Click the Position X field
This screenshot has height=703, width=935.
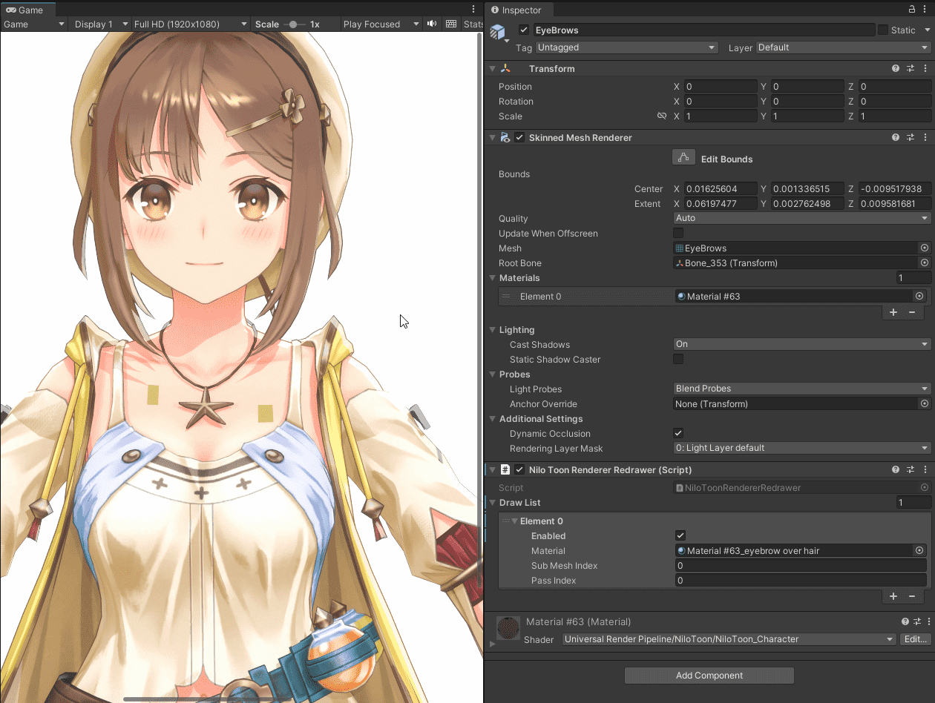point(720,87)
